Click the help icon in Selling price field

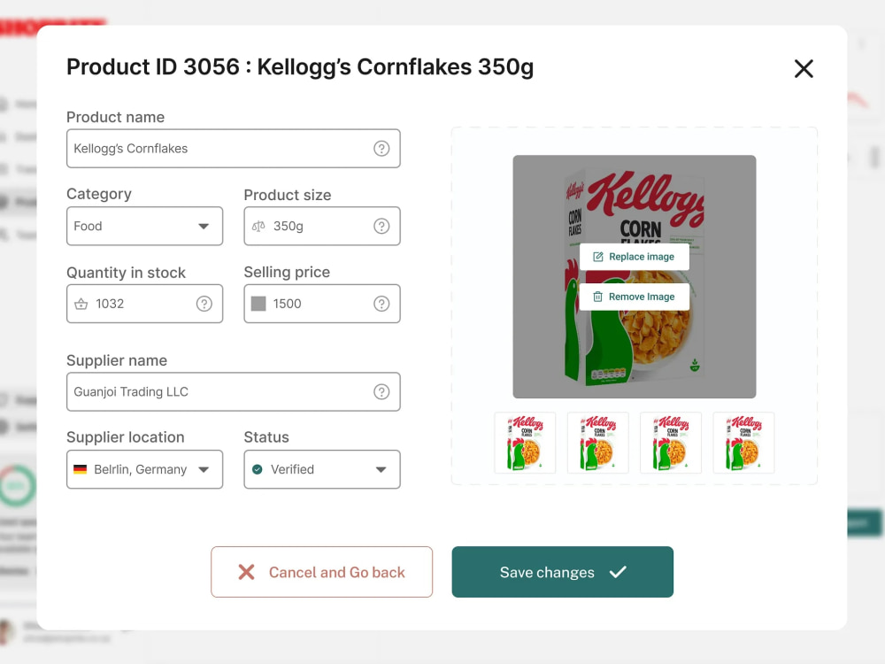tap(381, 304)
